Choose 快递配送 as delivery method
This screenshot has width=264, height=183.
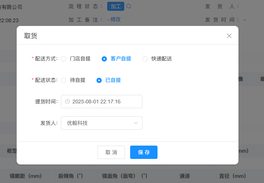coord(145,59)
